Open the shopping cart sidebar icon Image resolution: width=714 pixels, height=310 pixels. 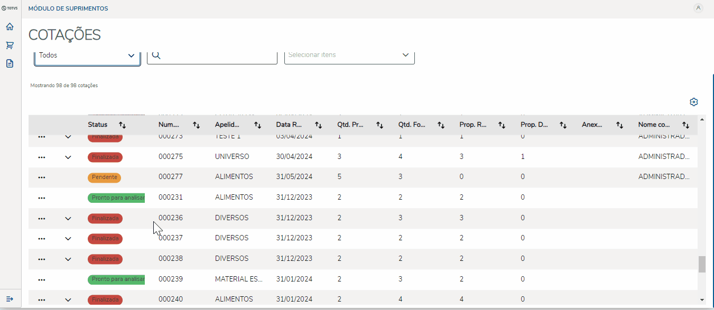pyautogui.click(x=10, y=45)
